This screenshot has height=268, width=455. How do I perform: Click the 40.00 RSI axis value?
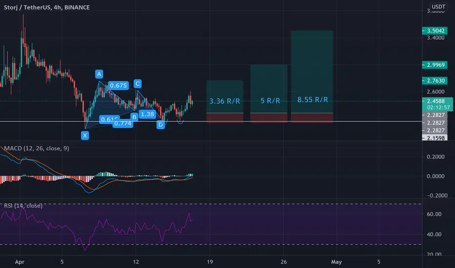pyautogui.click(x=434, y=234)
